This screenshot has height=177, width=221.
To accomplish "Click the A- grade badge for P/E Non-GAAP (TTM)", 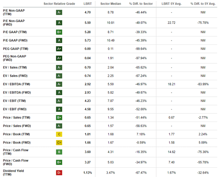I will tap(59, 12).
